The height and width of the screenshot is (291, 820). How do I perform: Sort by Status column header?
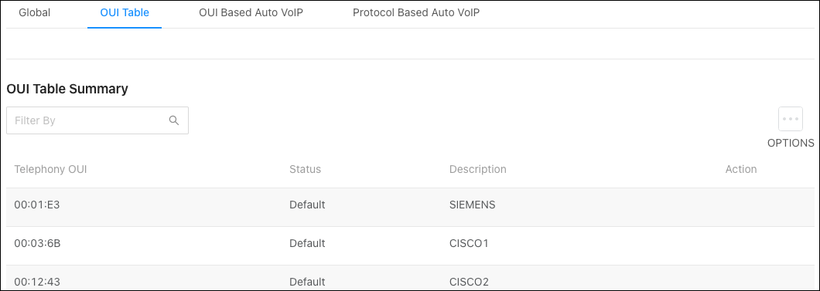pos(305,170)
